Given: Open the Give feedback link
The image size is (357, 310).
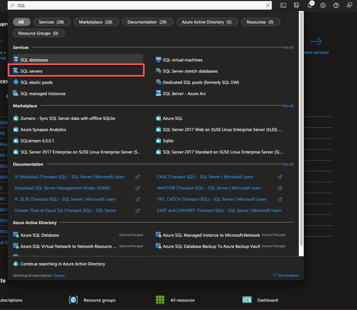Looking at the screenshot, I should click(285, 275).
